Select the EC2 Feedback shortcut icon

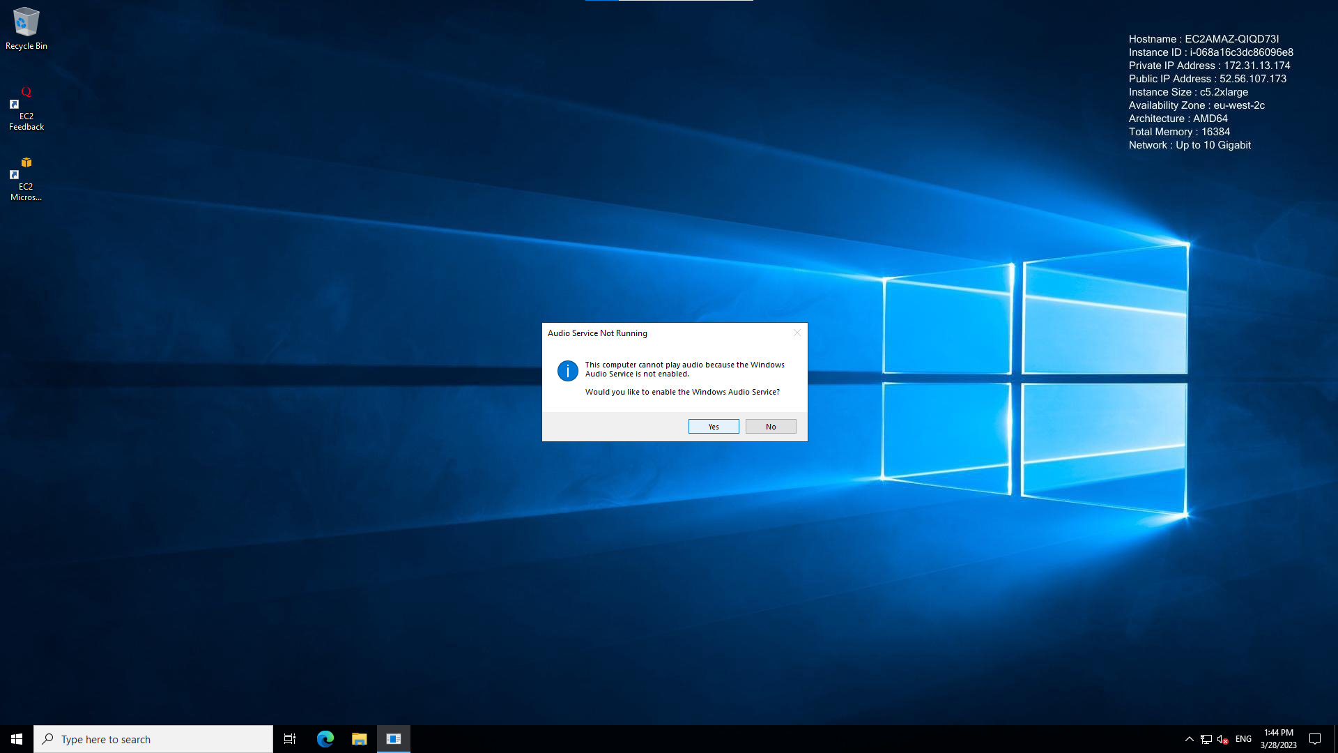(x=26, y=108)
